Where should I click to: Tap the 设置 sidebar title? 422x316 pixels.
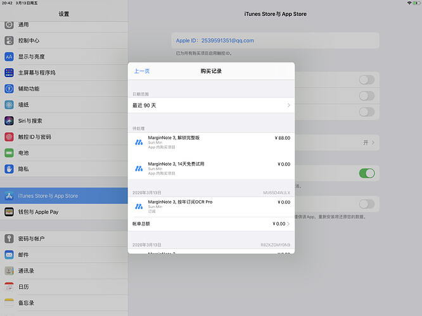click(64, 14)
